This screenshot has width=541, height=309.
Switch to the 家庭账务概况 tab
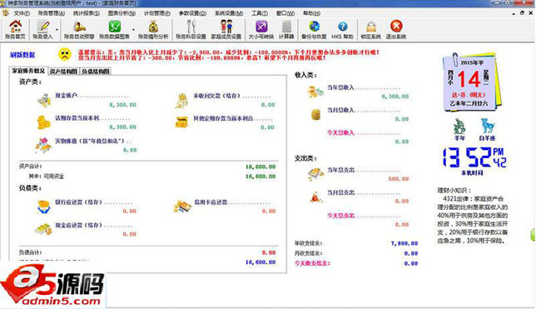pos(28,71)
